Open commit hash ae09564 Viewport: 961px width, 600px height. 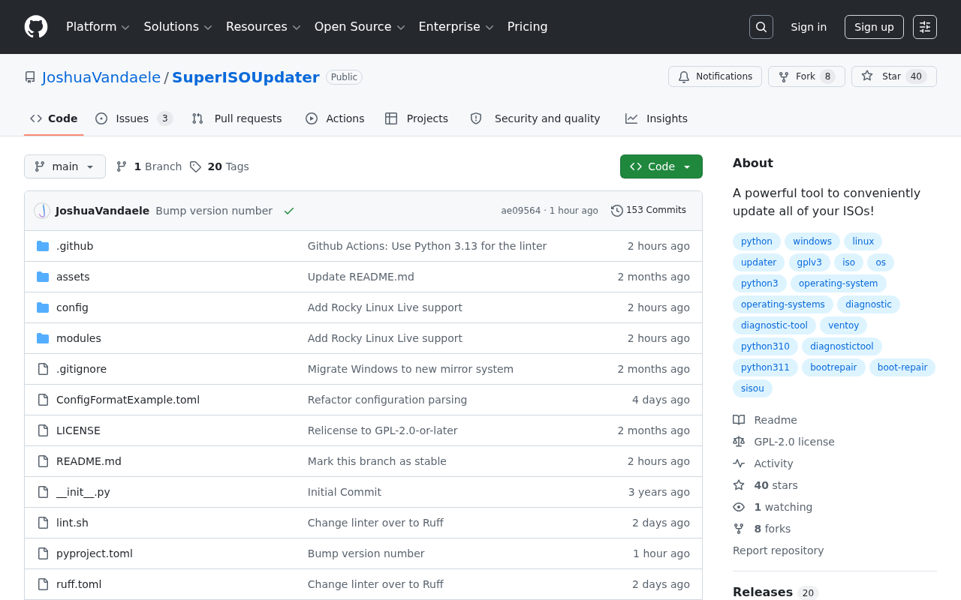click(x=521, y=211)
